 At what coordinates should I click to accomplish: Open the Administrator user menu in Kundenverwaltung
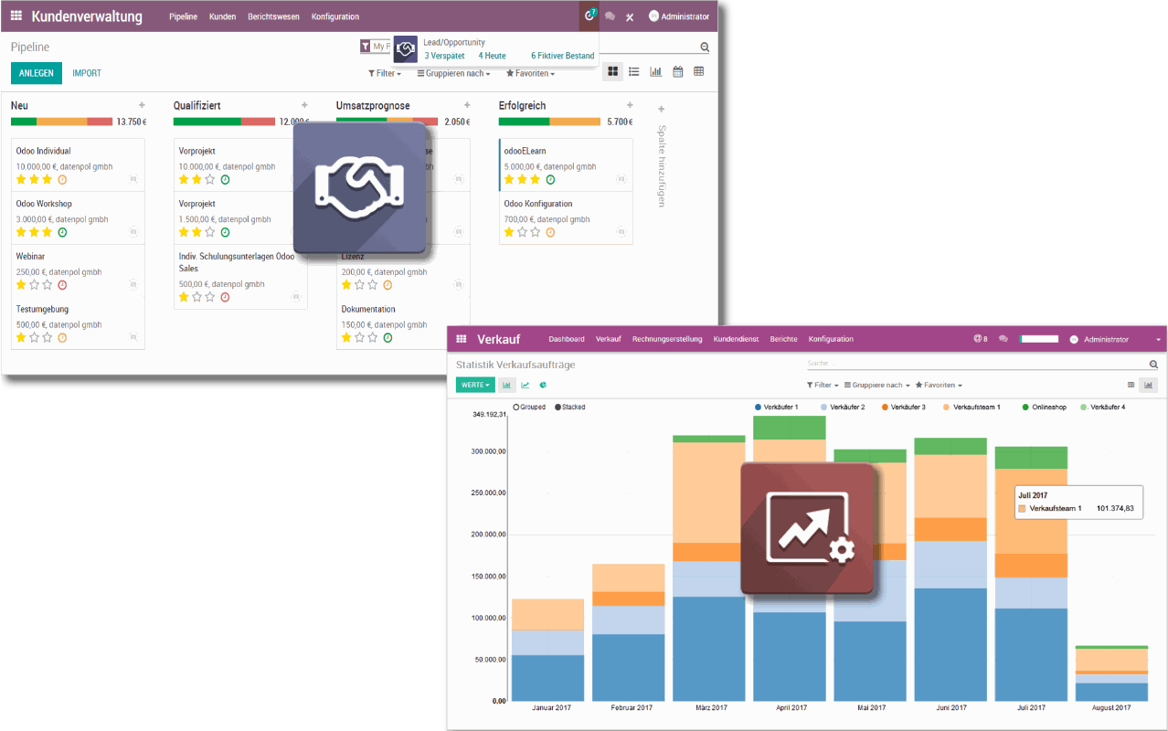[679, 16]
